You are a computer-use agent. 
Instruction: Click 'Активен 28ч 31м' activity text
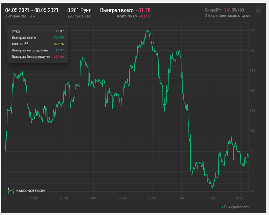click(21, 17)
